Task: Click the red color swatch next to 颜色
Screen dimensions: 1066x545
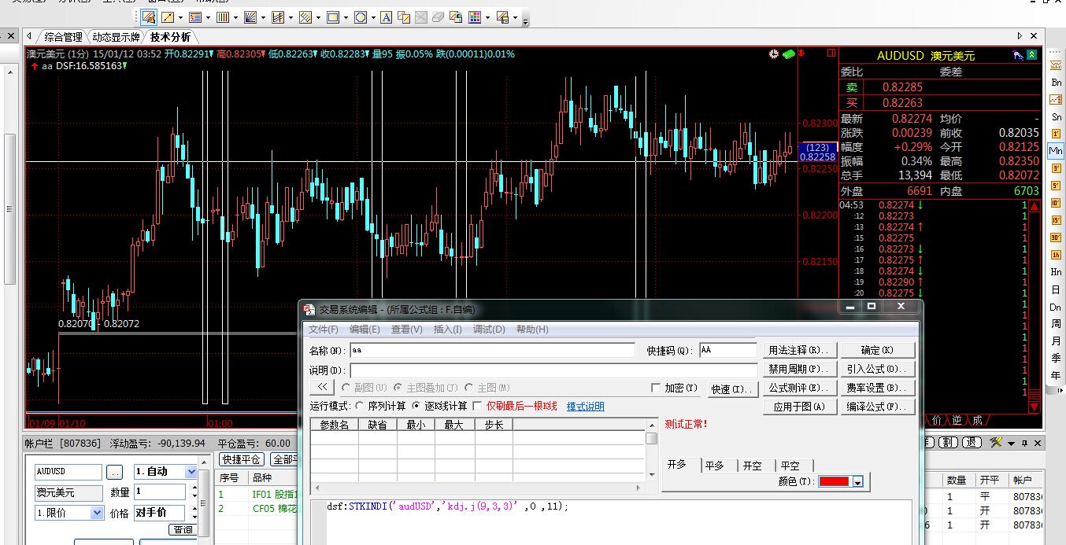Action: click(835, 481)
